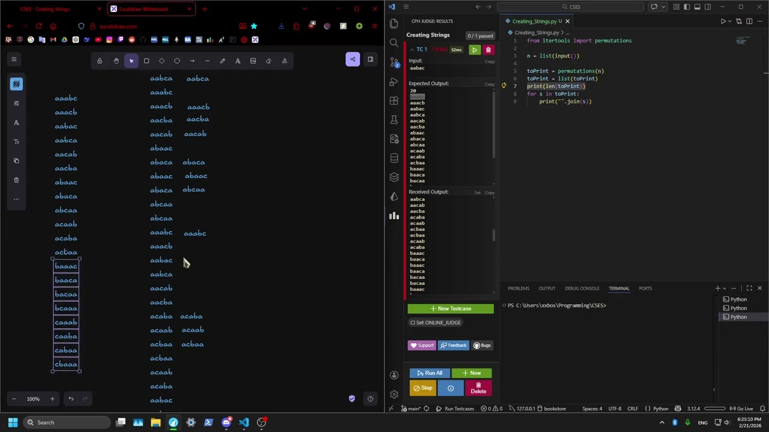Open Excalidraw hamburger main menu
This screenshot has width=769, height=432.
[14, 59]
